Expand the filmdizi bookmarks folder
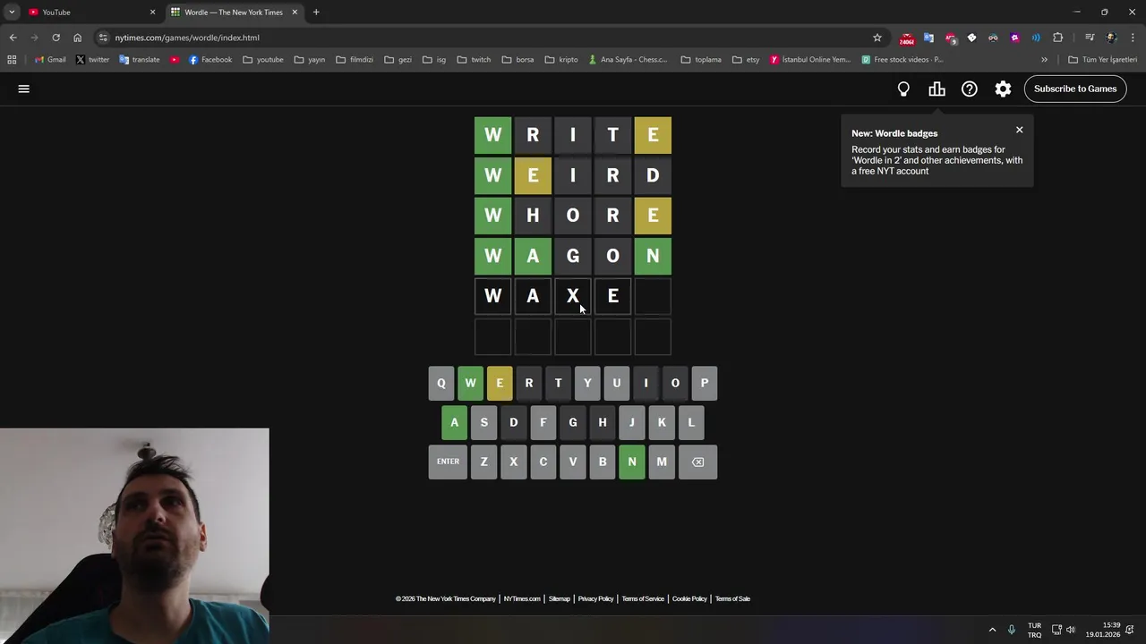1146x644 pixels. click(355, 60)
